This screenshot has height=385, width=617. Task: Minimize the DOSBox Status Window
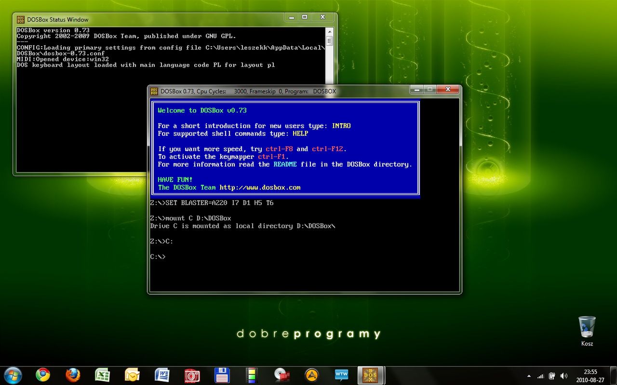tap(291, 17)
